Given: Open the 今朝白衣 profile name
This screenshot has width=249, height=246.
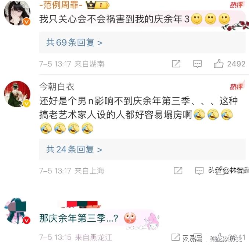Looking at the screenshot, I should click(x=57, y=87).
